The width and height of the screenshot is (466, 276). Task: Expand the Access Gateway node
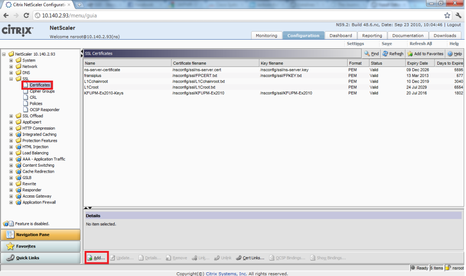click(11, 196)
